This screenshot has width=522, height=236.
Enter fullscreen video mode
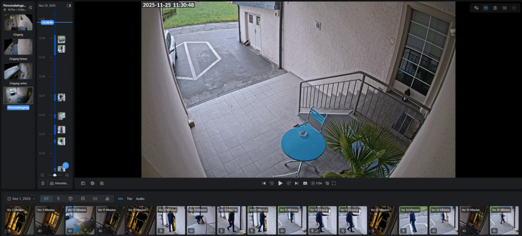point(334,183)
